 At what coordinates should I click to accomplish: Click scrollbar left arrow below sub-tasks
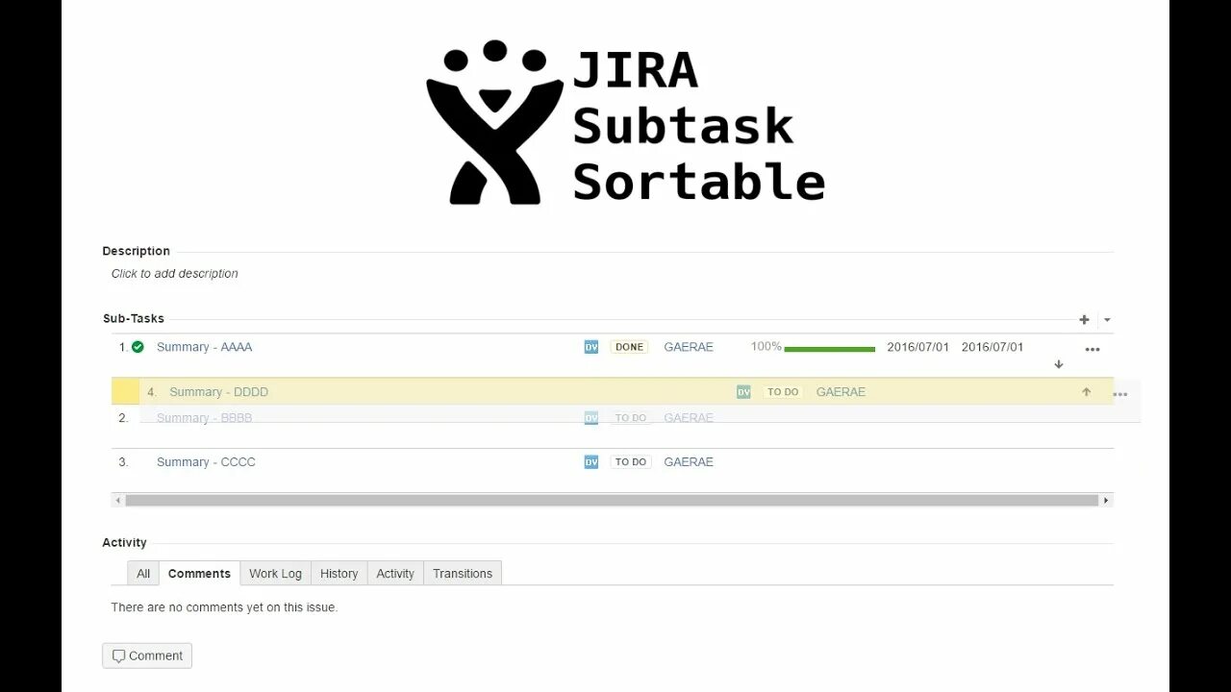(x=118, y=501)
